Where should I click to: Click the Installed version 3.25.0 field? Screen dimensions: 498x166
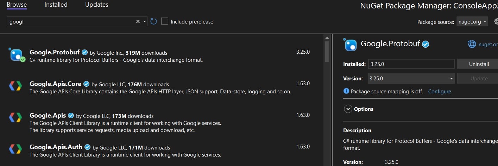pos(411,64)
